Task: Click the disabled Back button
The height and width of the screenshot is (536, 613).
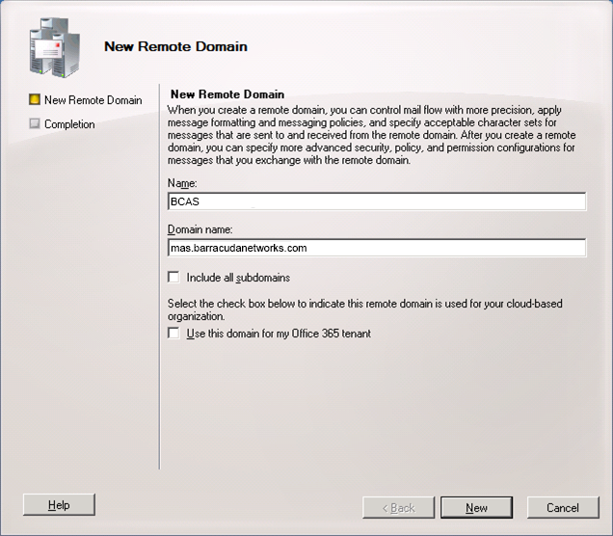Action: tap(398, 508)
